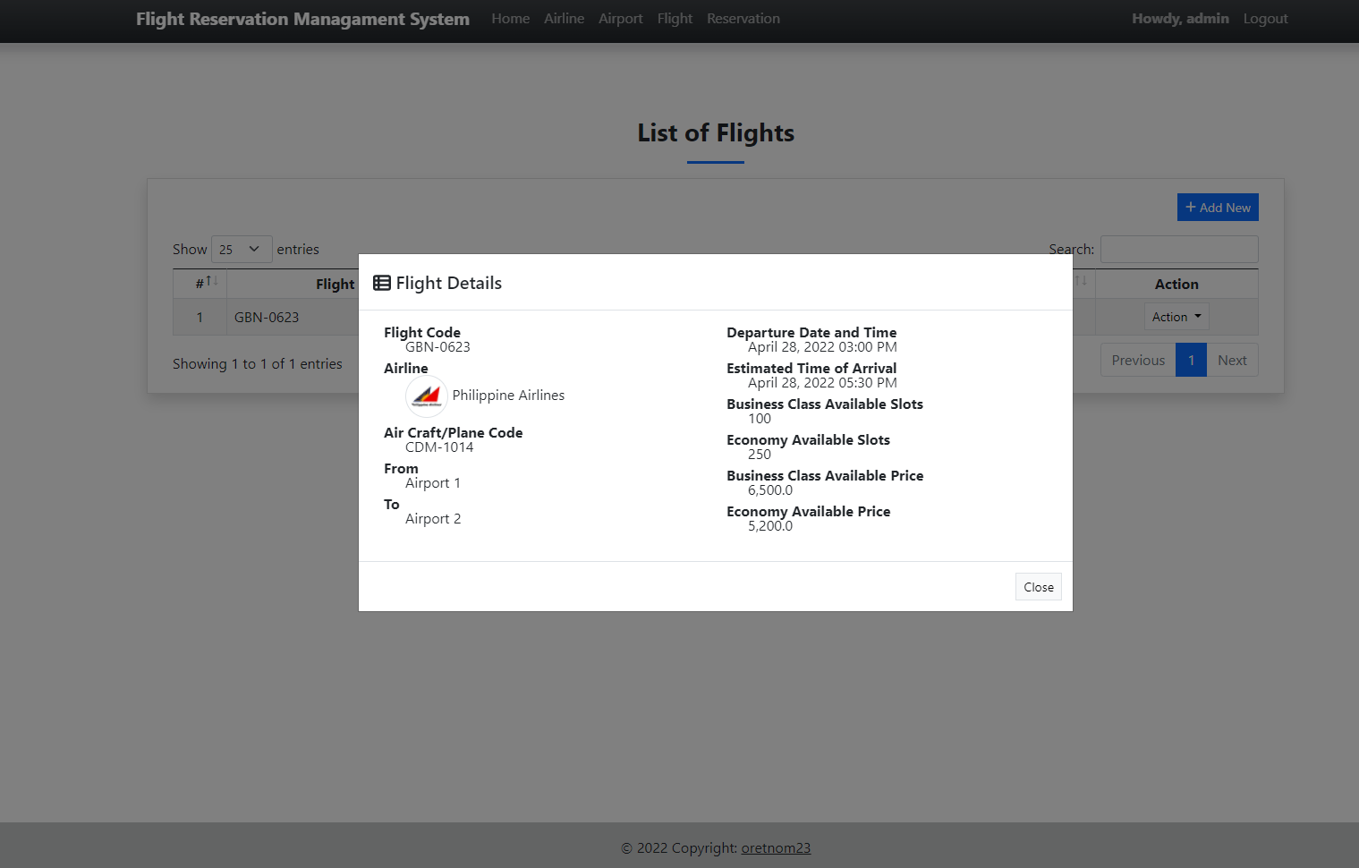Click the Action column header

click(x=1176, y=284)
